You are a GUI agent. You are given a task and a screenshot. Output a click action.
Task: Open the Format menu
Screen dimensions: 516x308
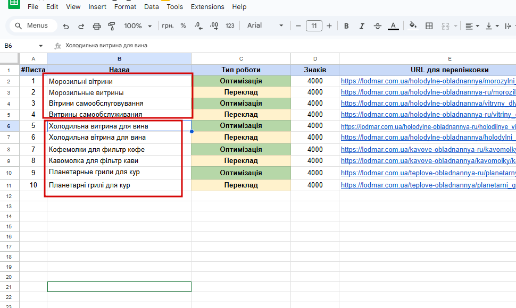pos(125,6)
